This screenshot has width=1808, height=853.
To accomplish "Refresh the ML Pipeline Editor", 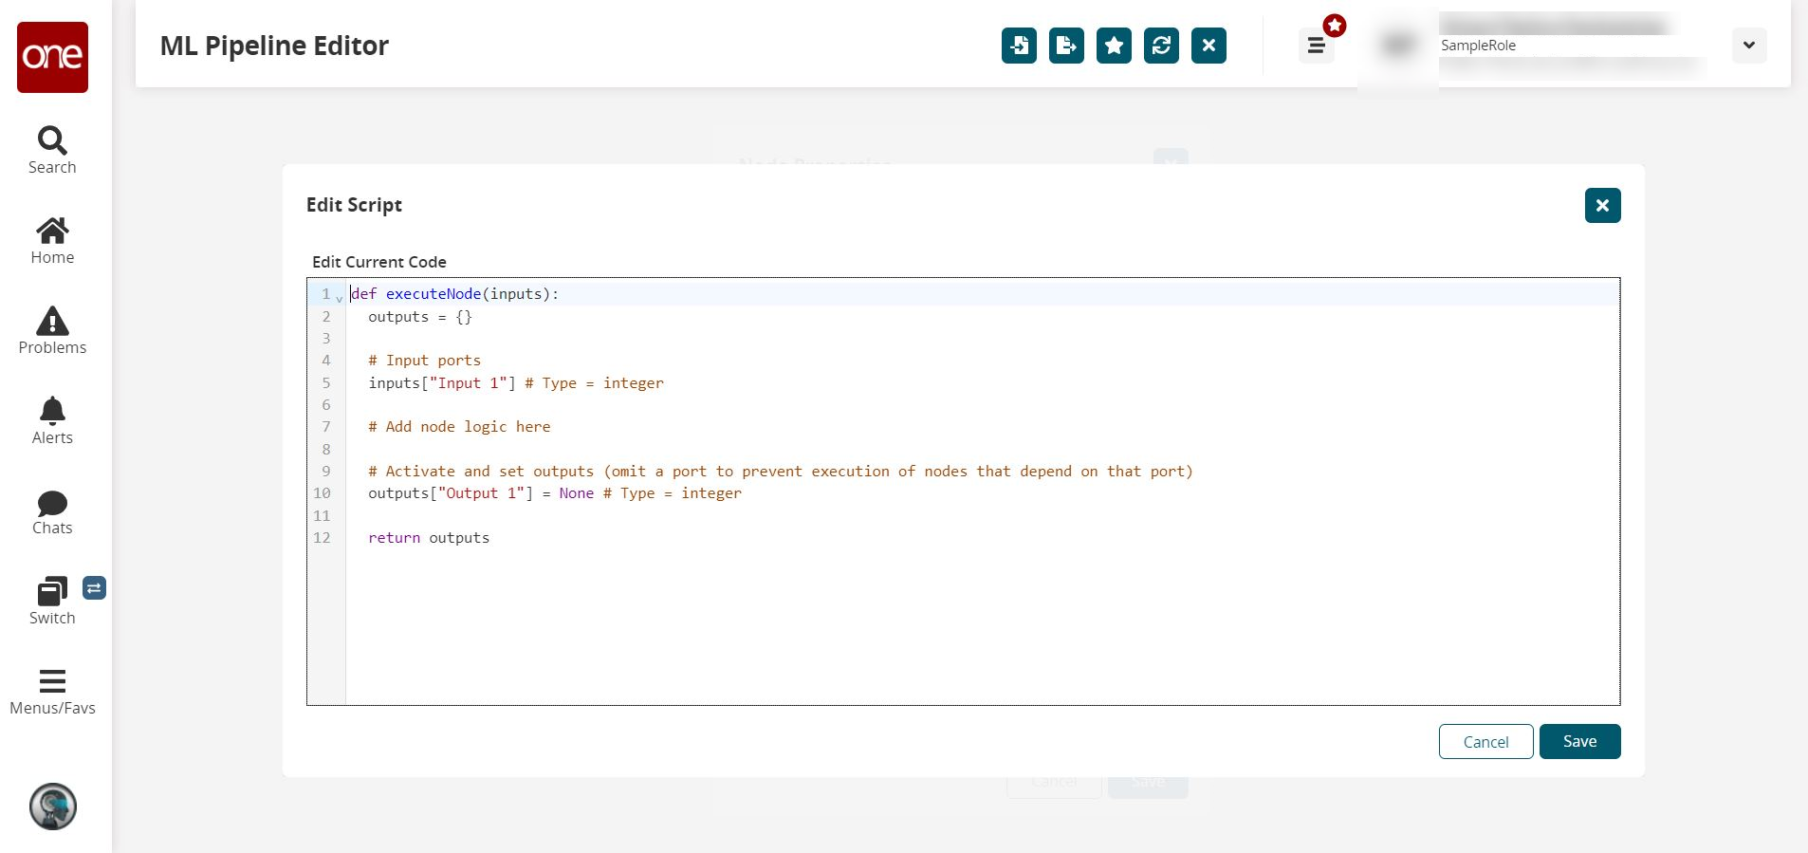I will pyautogui.click(x=1161, y=46).
